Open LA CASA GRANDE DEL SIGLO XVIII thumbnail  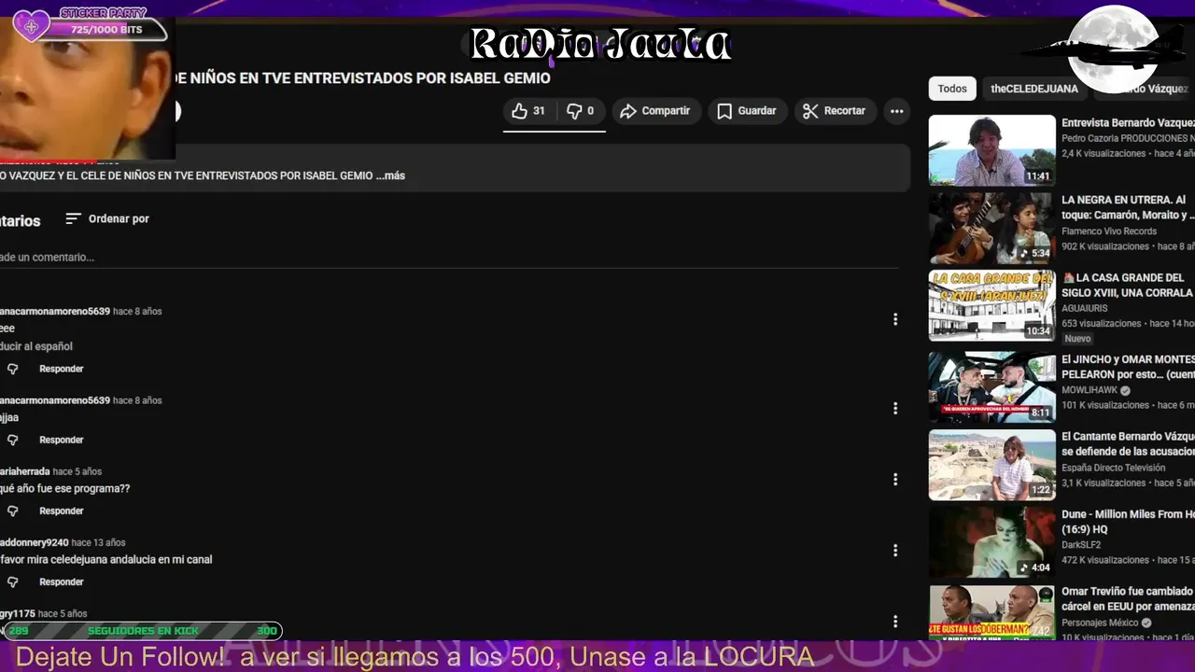click(x=991, y=305)
